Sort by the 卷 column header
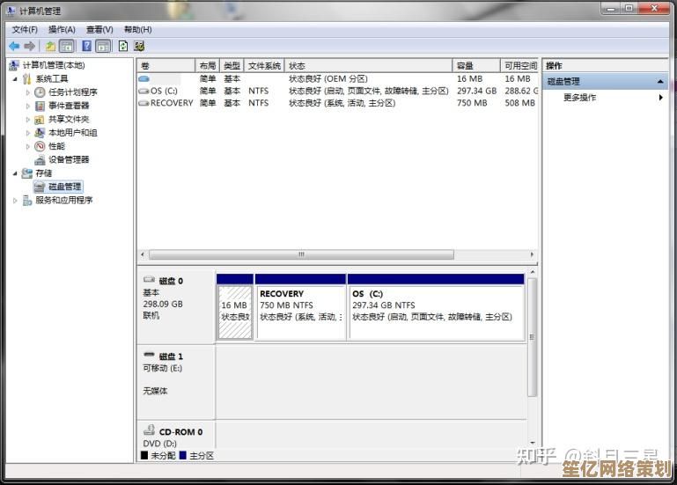This screenshot has height=485, width=677. pos(166,66)
